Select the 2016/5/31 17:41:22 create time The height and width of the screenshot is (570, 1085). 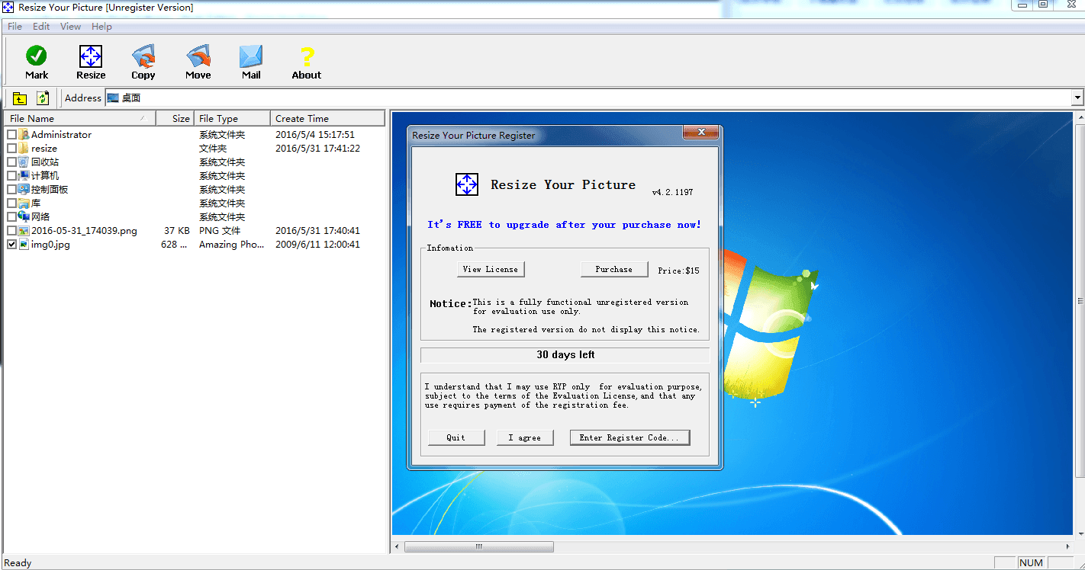coord(317,149)
